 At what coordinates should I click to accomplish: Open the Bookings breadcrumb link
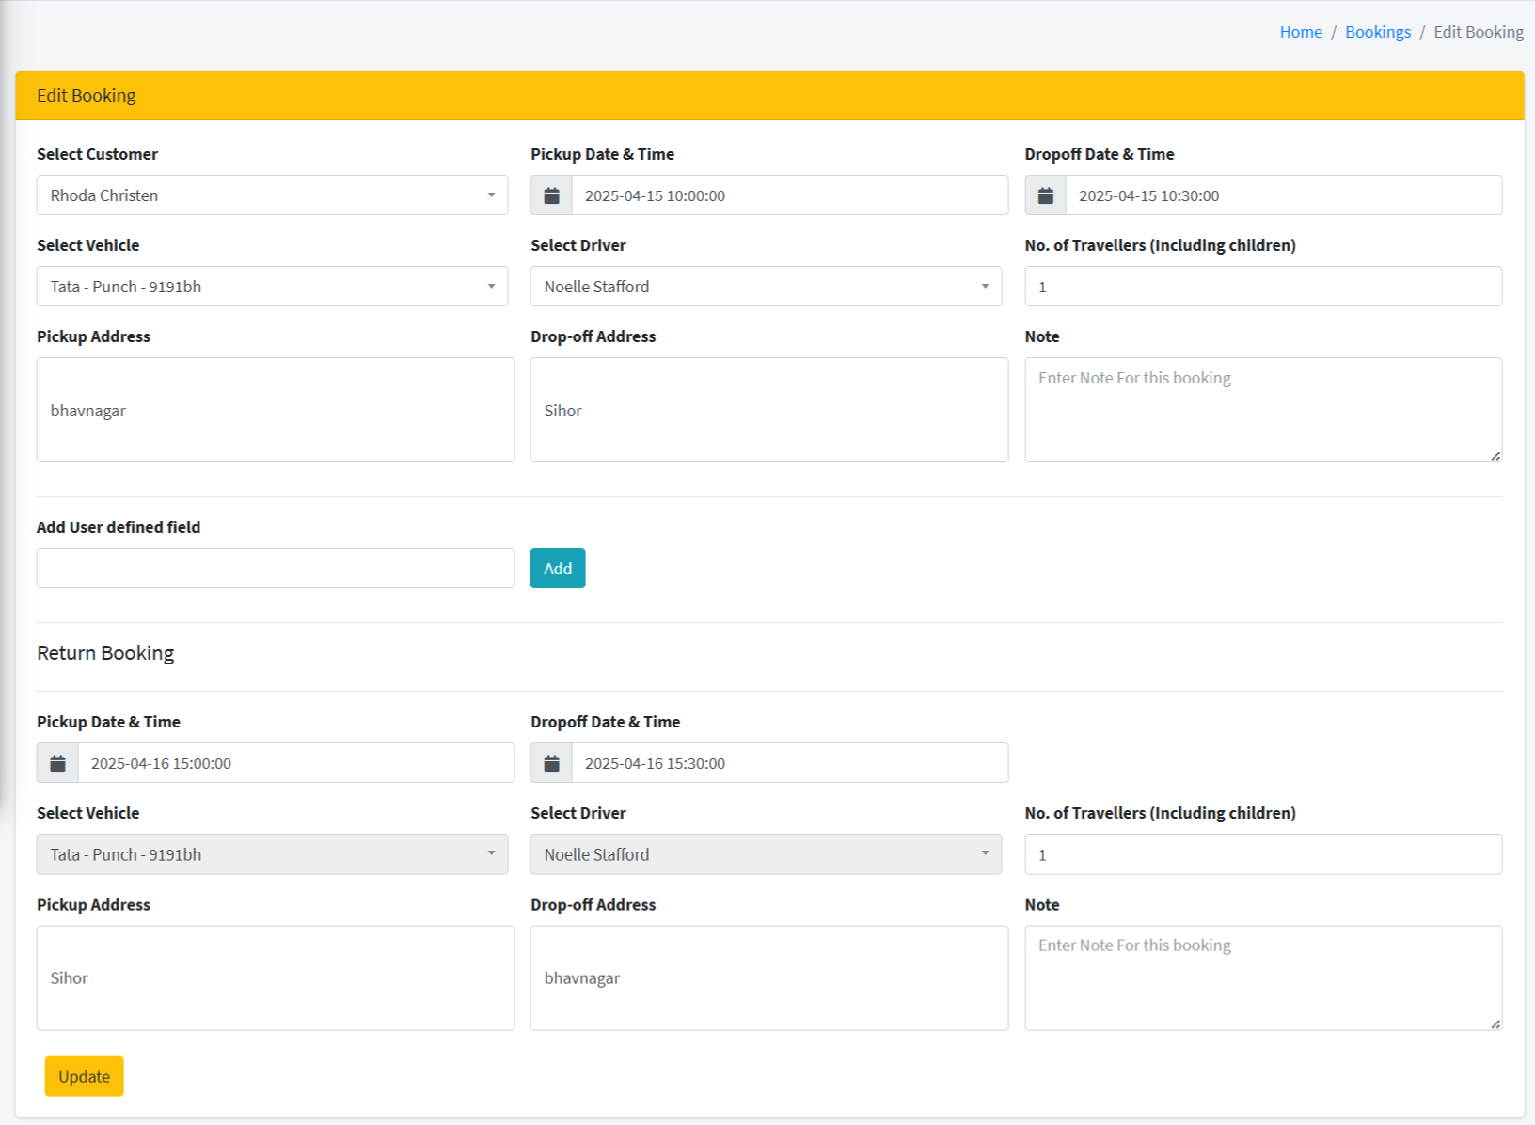click(x=1377, y=32)
